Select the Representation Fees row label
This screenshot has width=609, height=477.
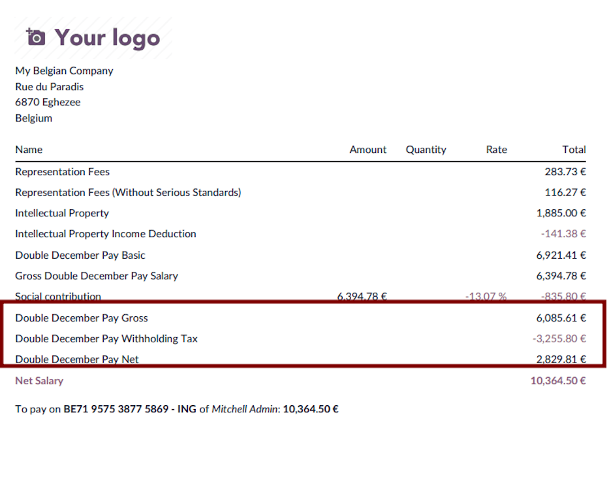pos(62,172)
